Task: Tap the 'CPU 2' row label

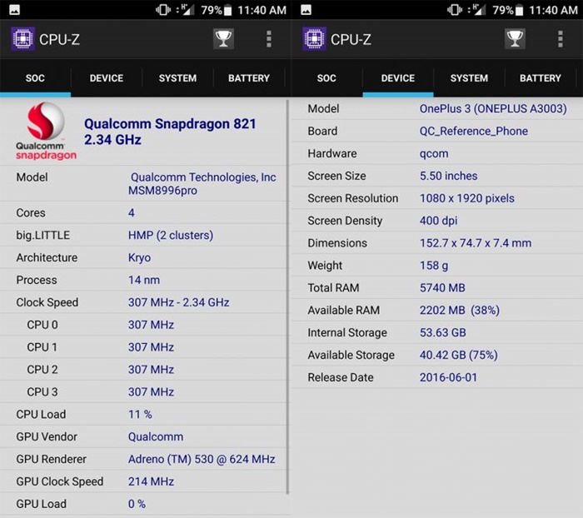Action: [x=42, y=369]
